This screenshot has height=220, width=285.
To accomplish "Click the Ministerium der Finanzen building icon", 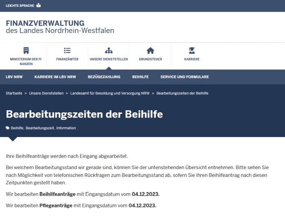I will pyautogui.click(x=26, y=50).
